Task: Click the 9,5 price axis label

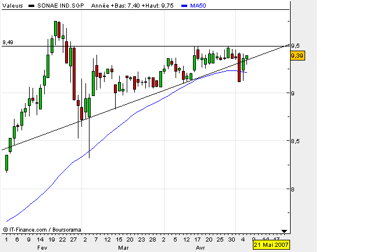Action: [x=295, y=46]
